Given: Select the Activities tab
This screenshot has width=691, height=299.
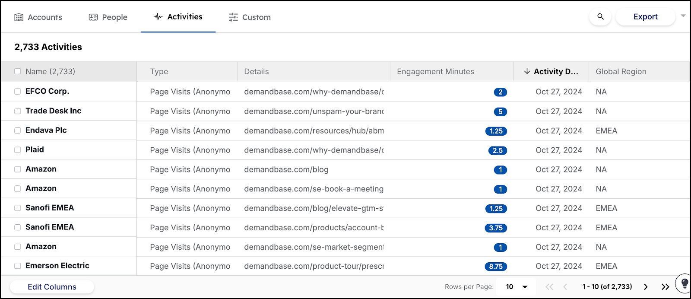Looking at the screenshot, I should (178, 17).
